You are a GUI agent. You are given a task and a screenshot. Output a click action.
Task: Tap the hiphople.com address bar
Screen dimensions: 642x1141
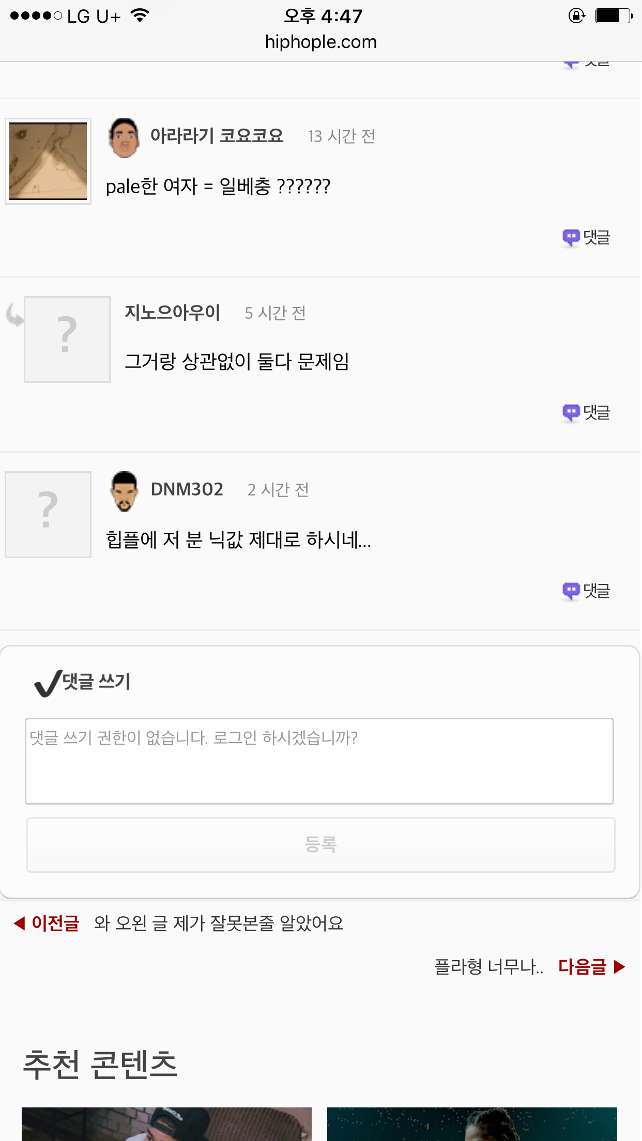[x=320, y=42]
